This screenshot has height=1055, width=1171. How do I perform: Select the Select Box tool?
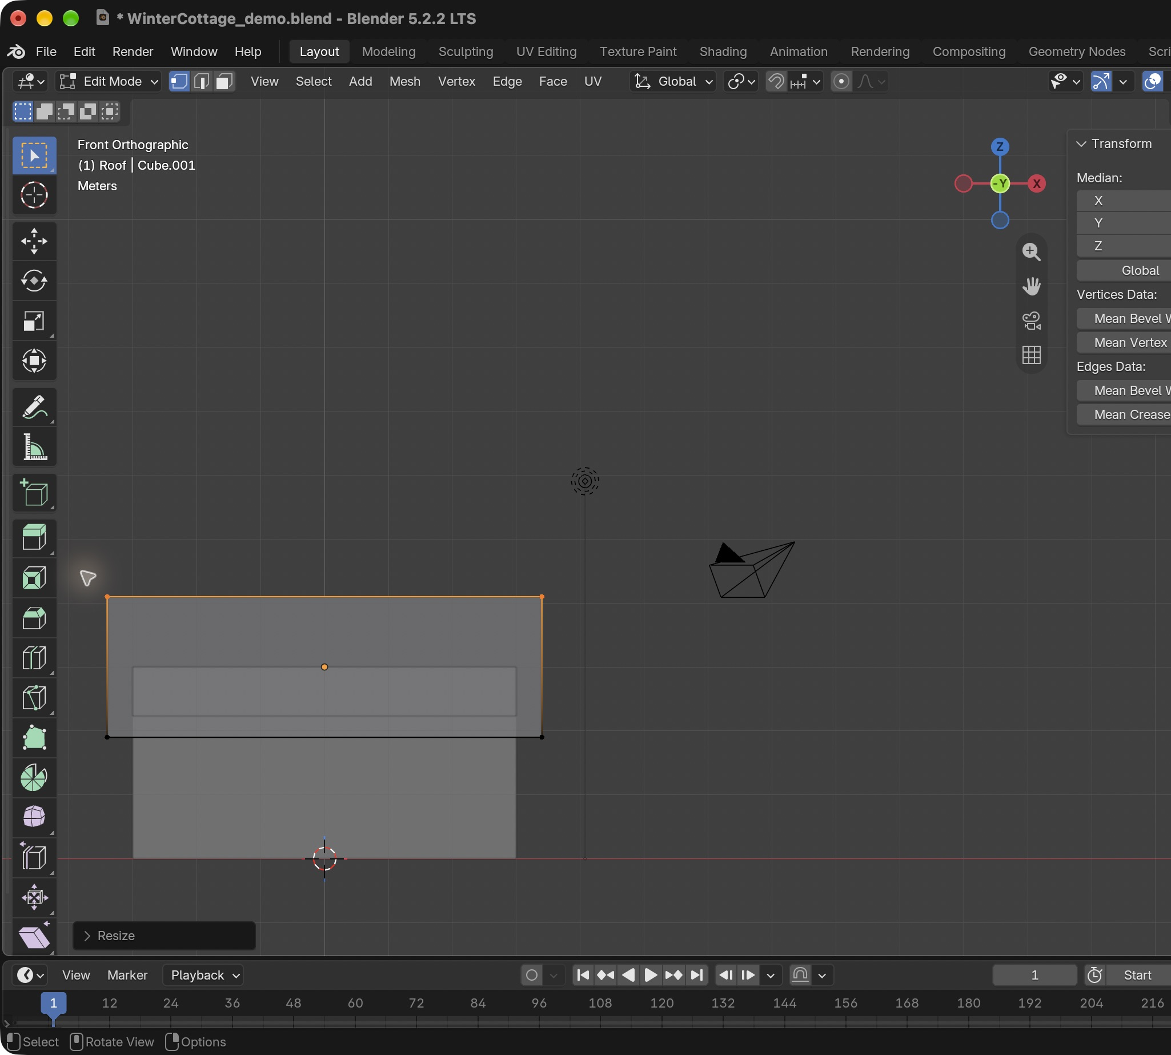(x=34, y=155)
